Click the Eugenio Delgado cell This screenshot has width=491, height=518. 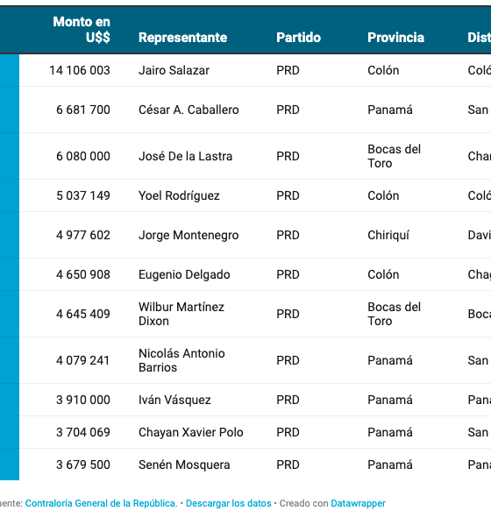pos(184,274)
